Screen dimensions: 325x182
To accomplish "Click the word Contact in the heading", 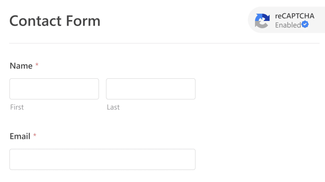I will (x=36, y=21).
